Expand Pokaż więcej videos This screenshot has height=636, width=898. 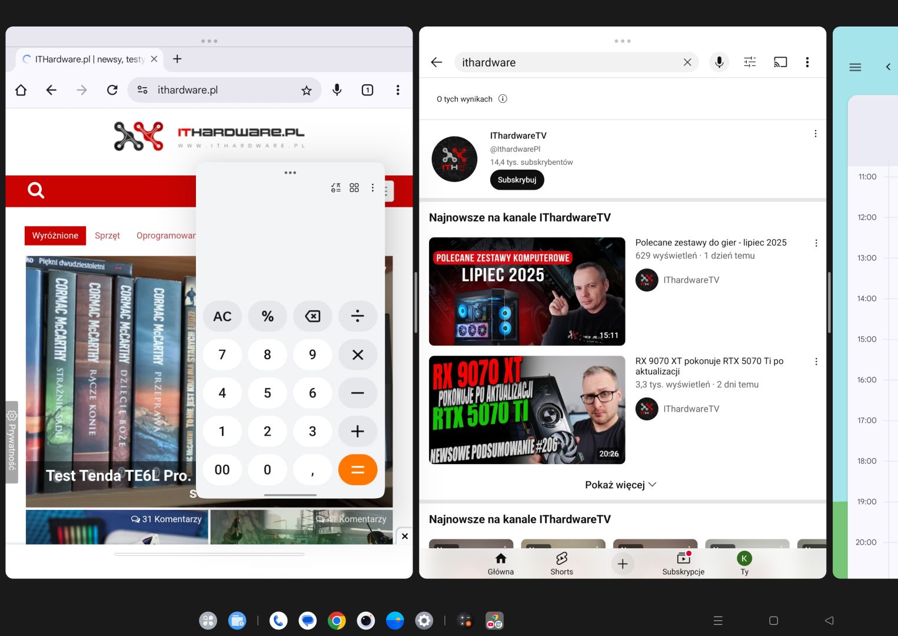pyautogui.click(x=621, y=485)
